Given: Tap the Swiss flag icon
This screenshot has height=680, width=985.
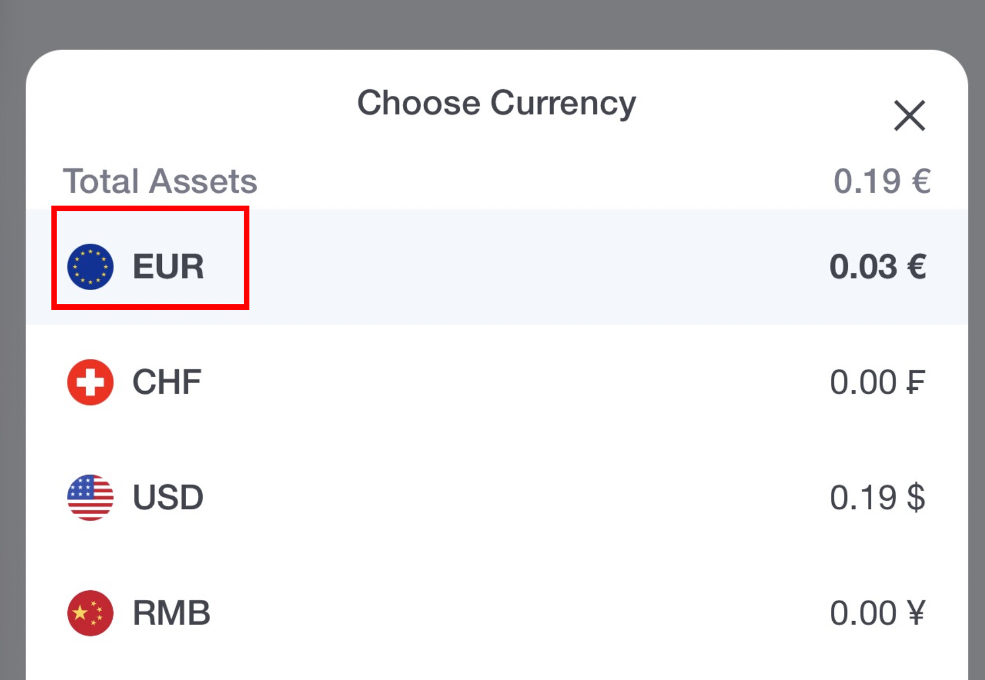Looking at the screenshot, I should coord(90,382).
